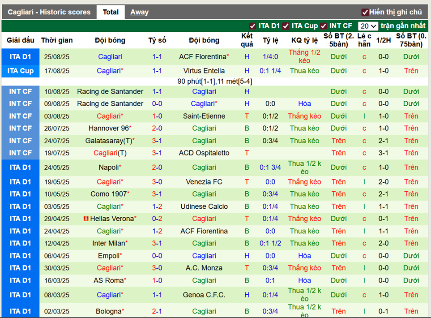This screenshot has width=431, height=318.
Task: Click the 0-2 score on 29/04/25
Action: (157, 219)
